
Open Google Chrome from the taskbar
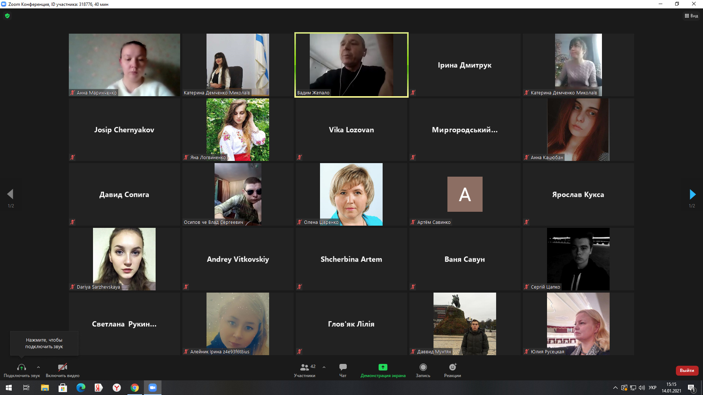pos(135,388)
